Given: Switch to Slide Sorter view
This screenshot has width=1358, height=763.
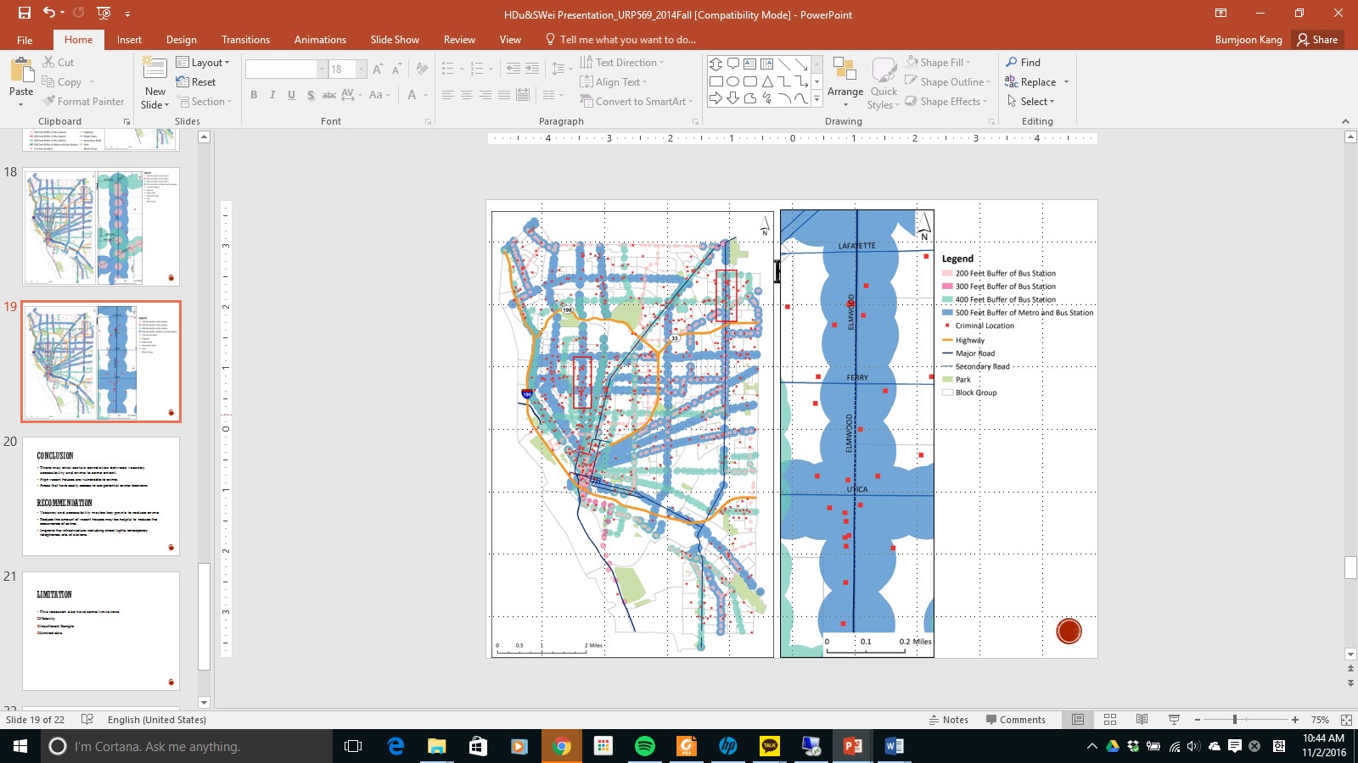Looking at the screenshot, I should click(1110, 720).
